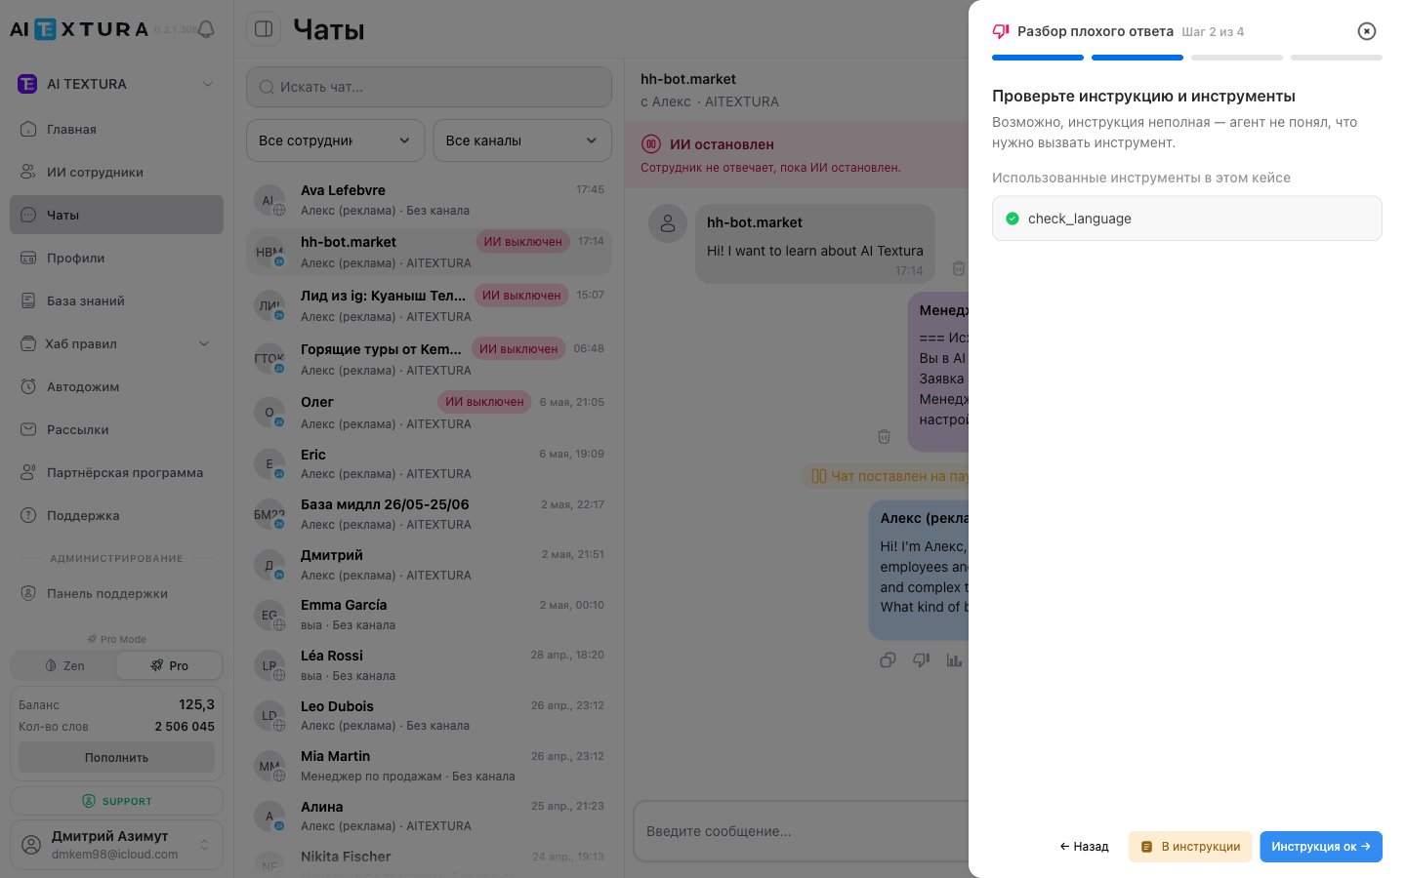Open База мидлл 26/05-25/06 chat
Image resolution: width=1406 pixels, height=878 pixels.
(429, 514)
